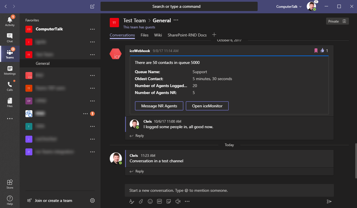Click the Test Team TT avatar
Viewport: 357px width, 208px height.
tap(114, 22)
